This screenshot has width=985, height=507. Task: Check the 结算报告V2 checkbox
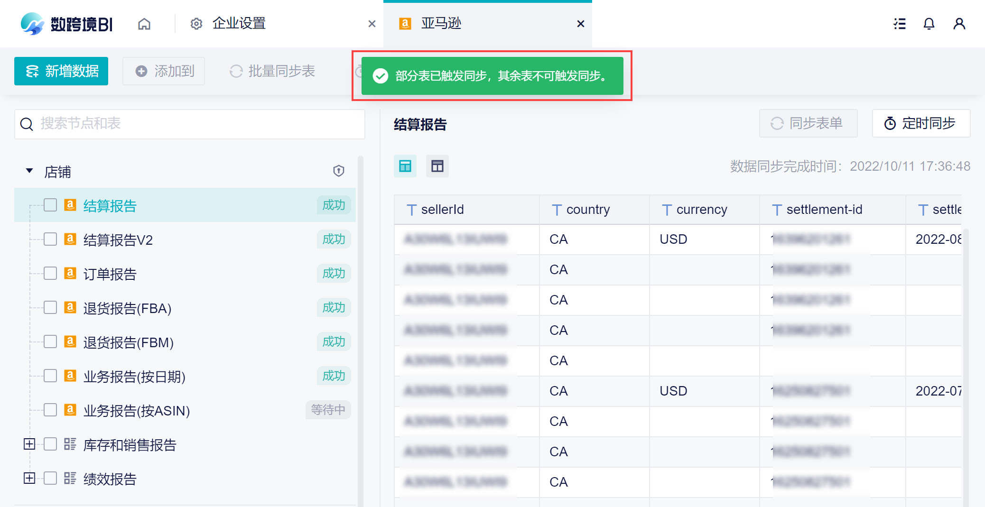coord(50,239)
